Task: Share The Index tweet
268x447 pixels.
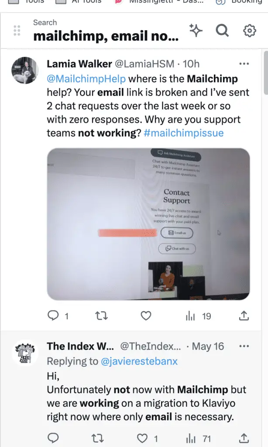Action: click(x=244, y=438)
